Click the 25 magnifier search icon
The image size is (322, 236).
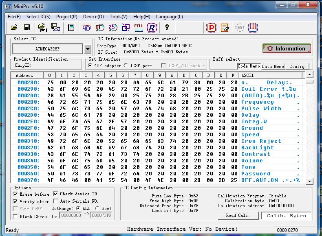(113, 28)
